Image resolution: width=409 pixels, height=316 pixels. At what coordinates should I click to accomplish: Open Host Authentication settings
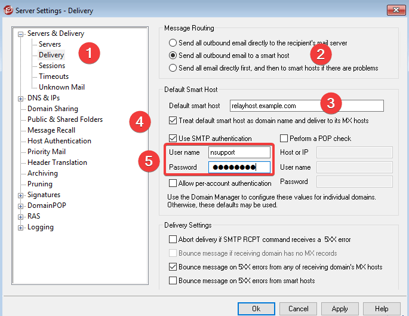click(59, 140)
